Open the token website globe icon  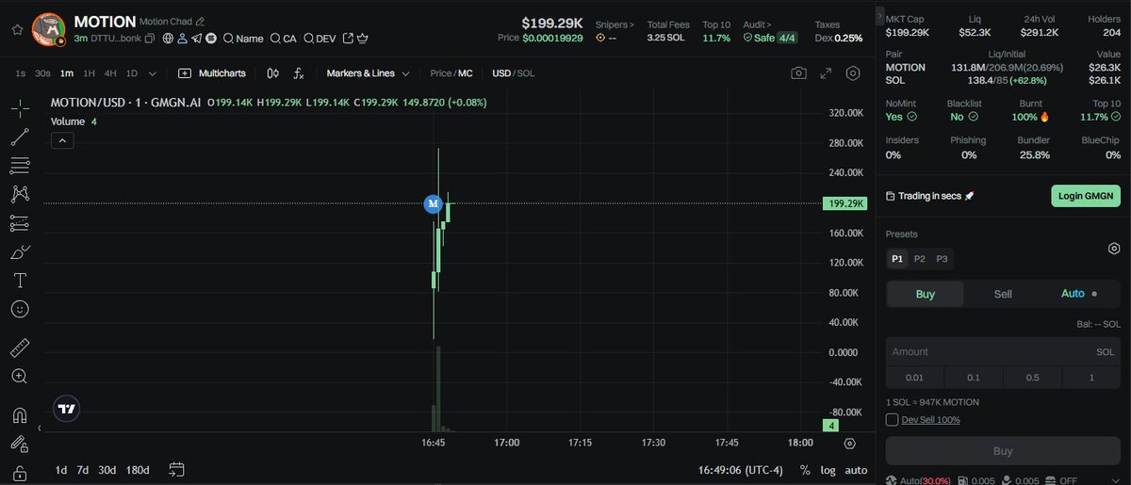coord(168,39)
